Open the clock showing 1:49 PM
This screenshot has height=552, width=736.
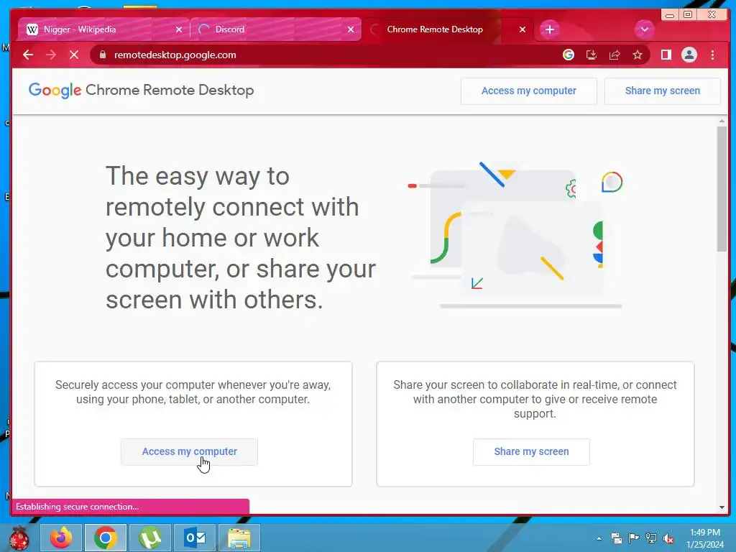[705, 538]
